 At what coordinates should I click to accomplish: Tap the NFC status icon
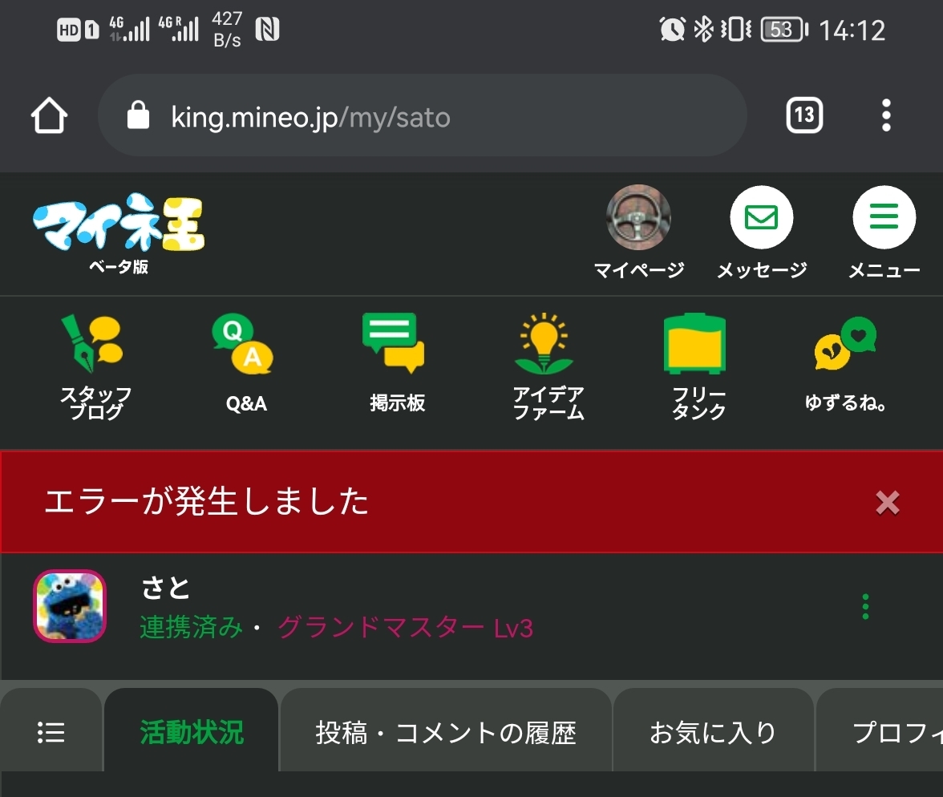[x=267, y=29]
